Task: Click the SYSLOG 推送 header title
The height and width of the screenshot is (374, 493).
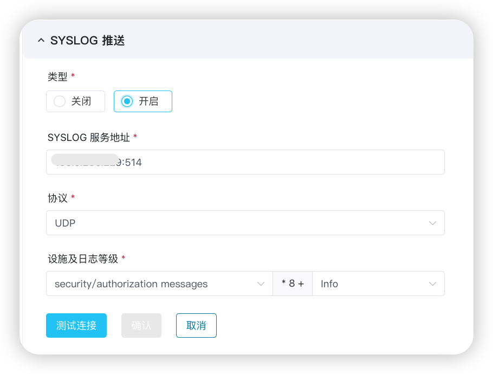Action: pyautogui.click(x=88, y=40)
